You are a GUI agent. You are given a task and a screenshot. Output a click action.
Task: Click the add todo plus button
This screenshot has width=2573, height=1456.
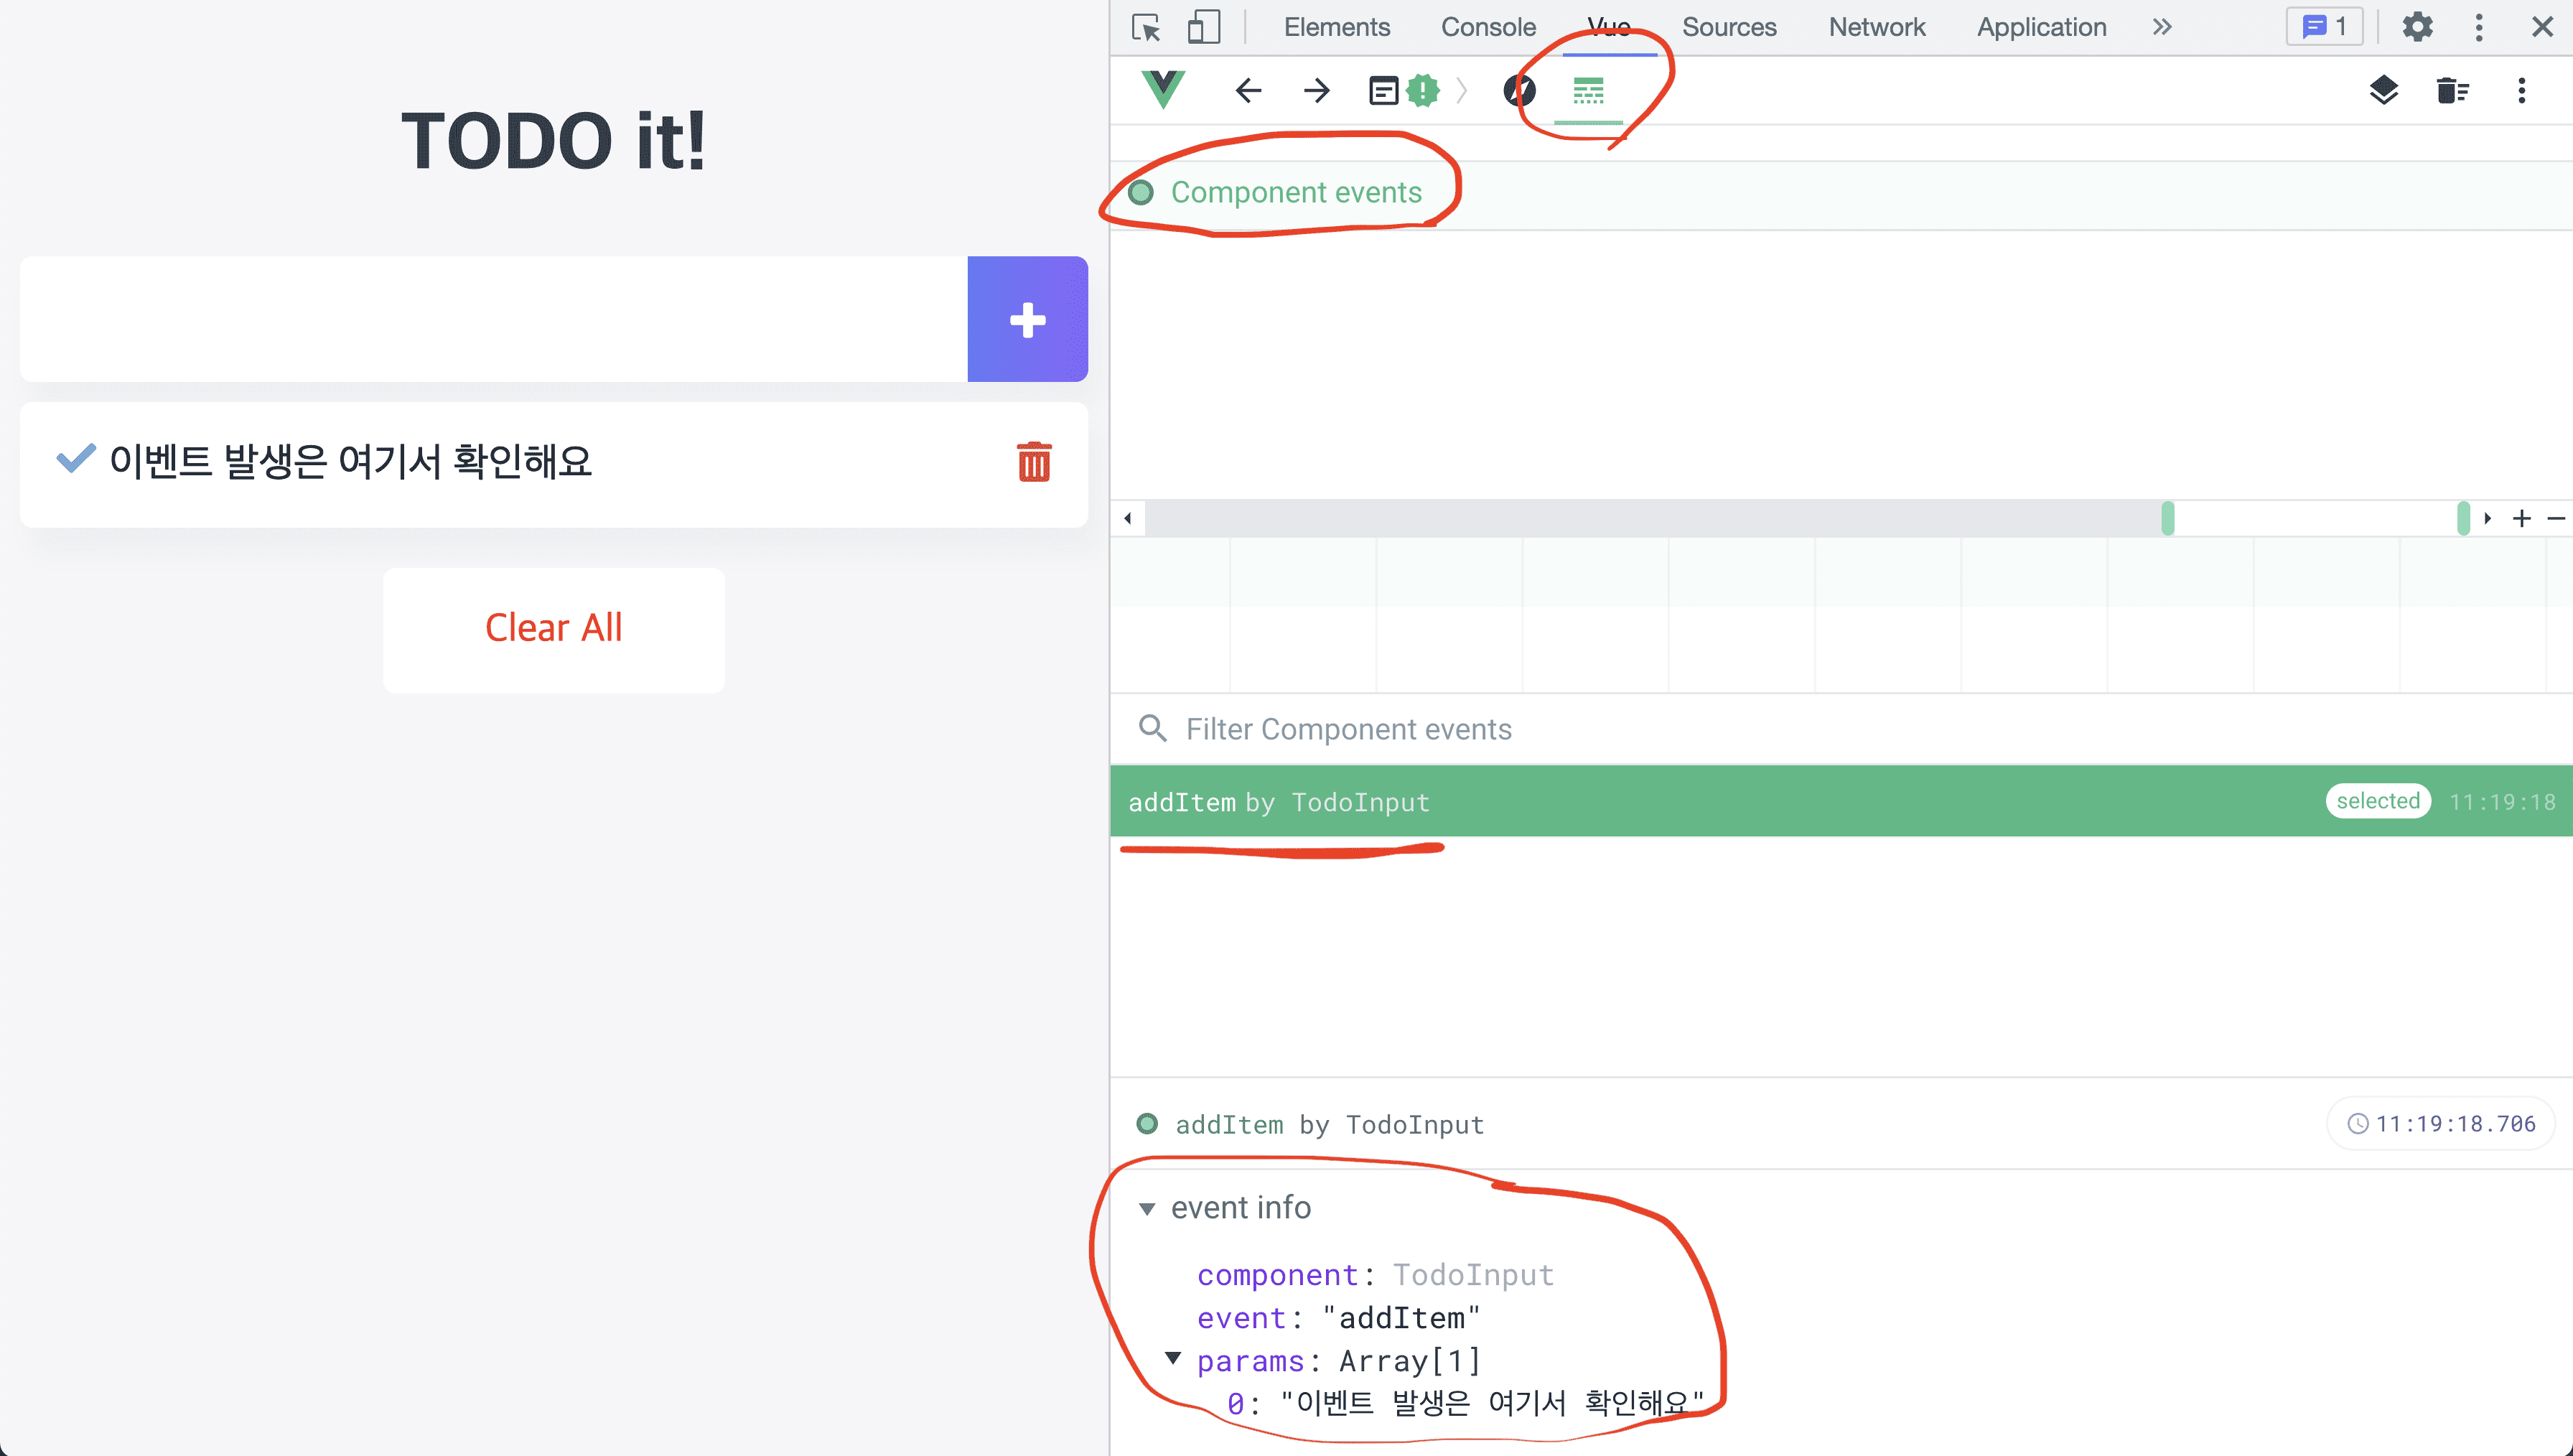[x=1027, y=319]
